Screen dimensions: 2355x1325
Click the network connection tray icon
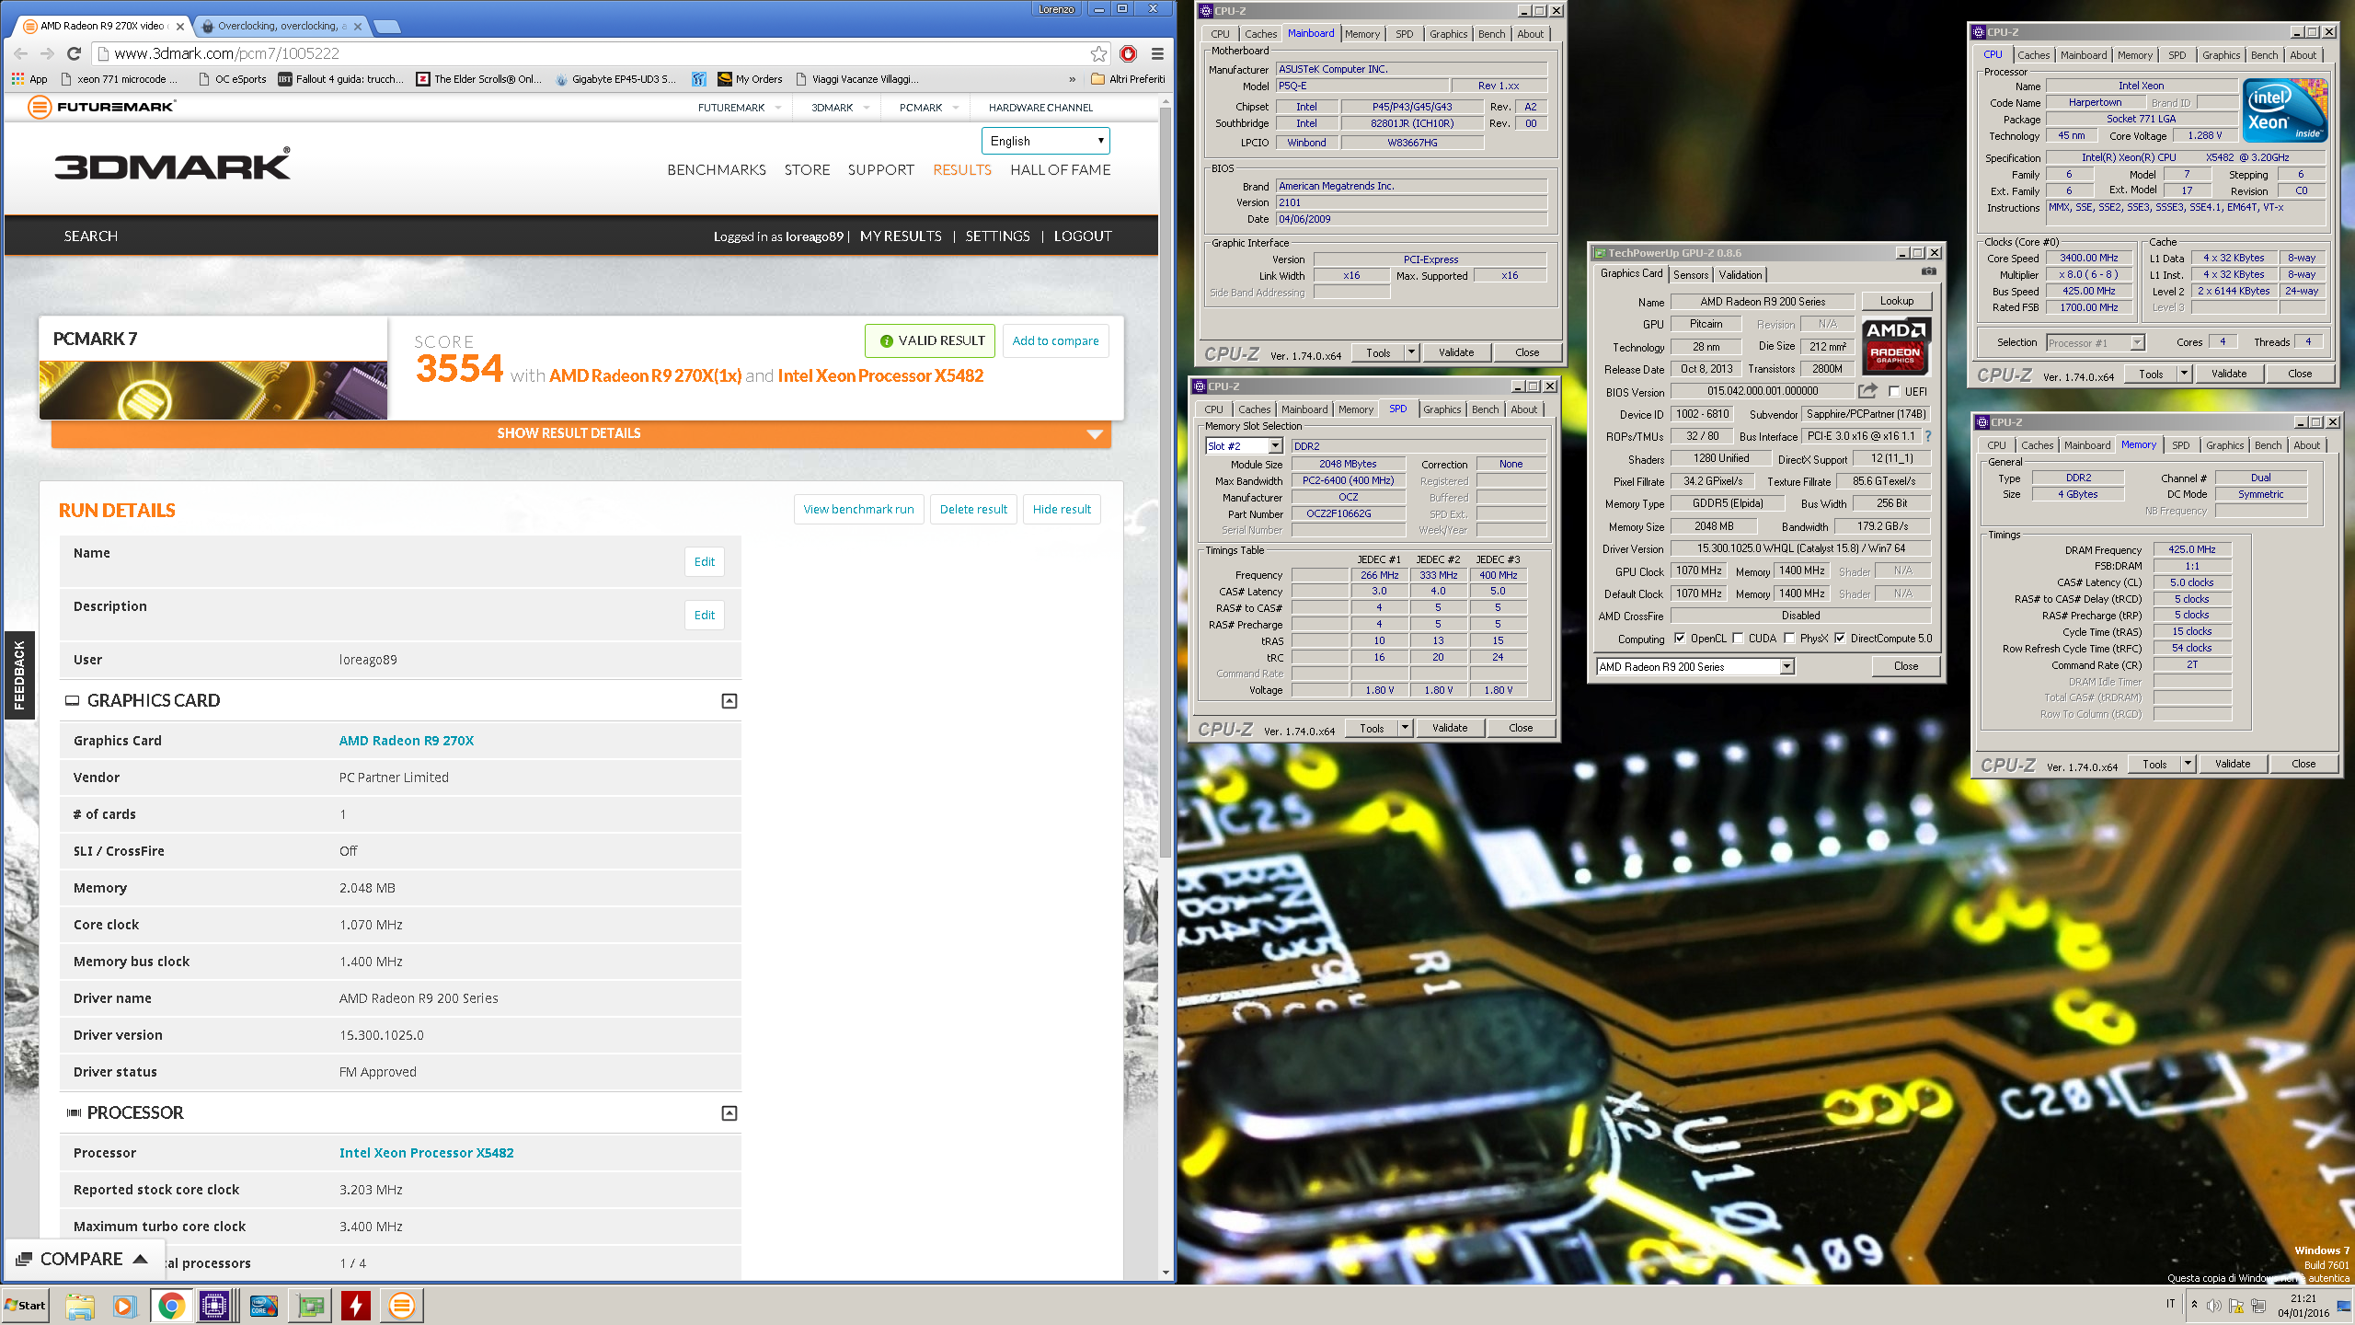tap(2258, 1306)
